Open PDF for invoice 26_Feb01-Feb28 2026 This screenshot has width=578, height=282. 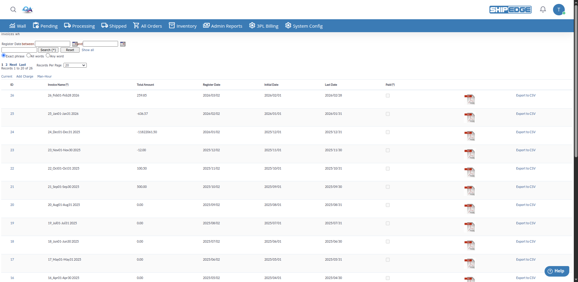click(469, 99)
